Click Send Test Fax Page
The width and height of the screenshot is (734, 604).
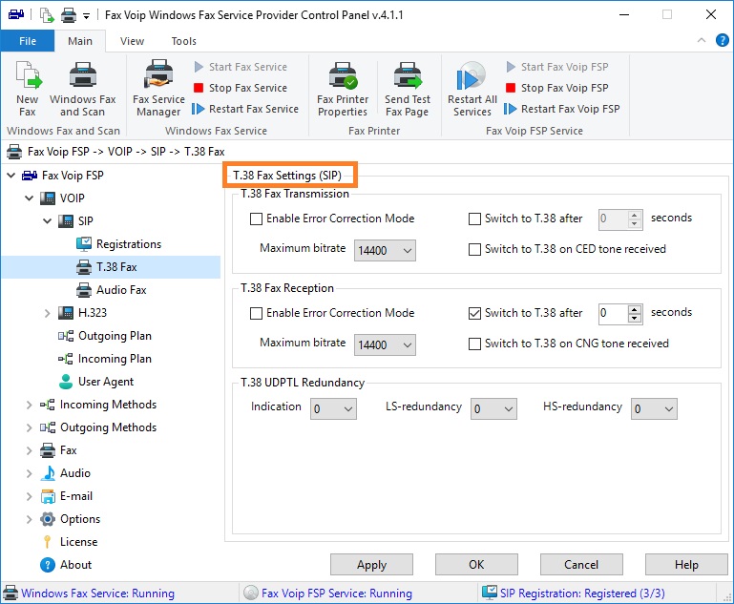coord(408,89)
